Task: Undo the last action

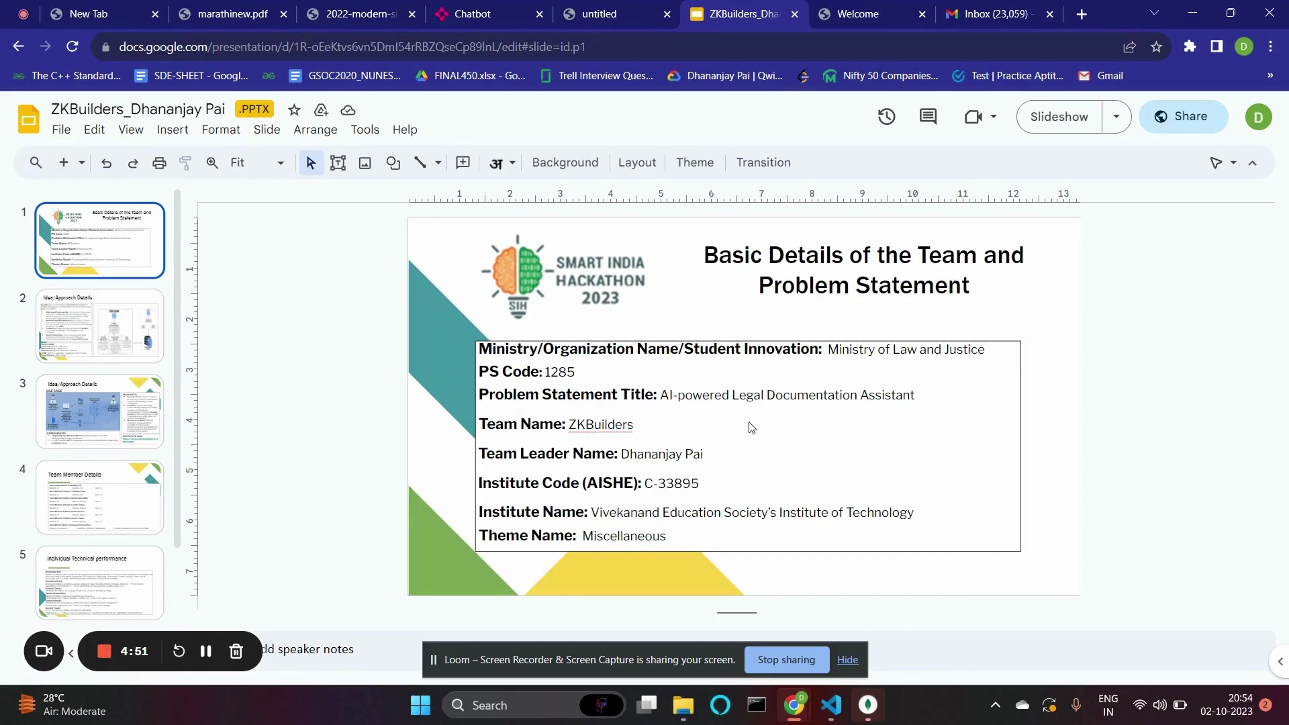Action: coord(106,162)
